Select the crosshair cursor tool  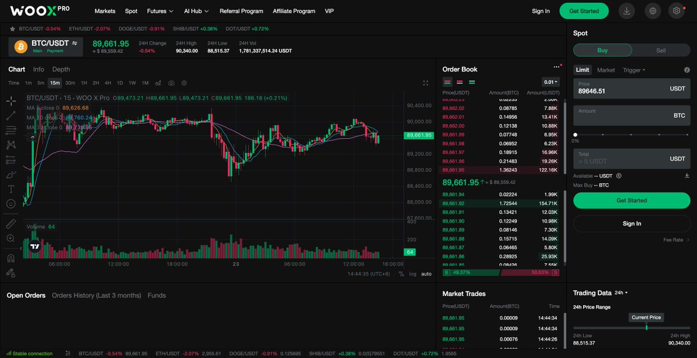(10, 100)
